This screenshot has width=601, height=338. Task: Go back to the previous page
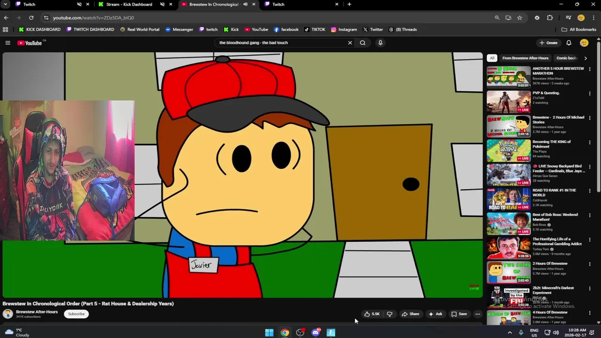pyautogui.click(x=6, y=18)
